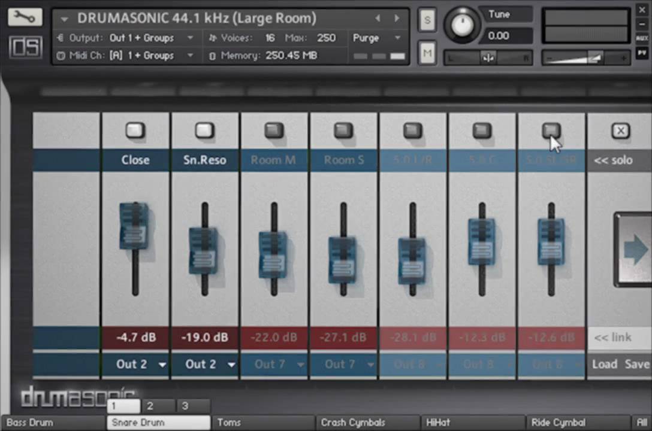This screenshot has width=652, height=431.
Task: Switch to the All tab
Action: [642, 423]
